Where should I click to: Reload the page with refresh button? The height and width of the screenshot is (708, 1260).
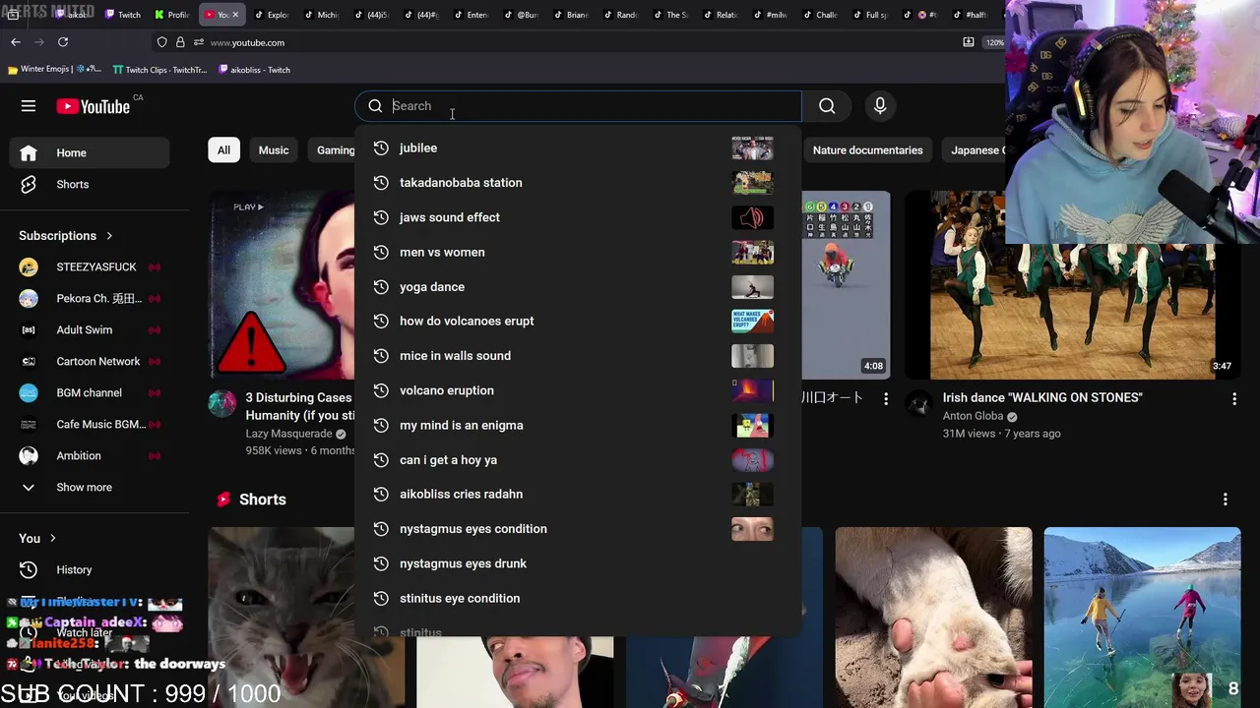[63, 42]
